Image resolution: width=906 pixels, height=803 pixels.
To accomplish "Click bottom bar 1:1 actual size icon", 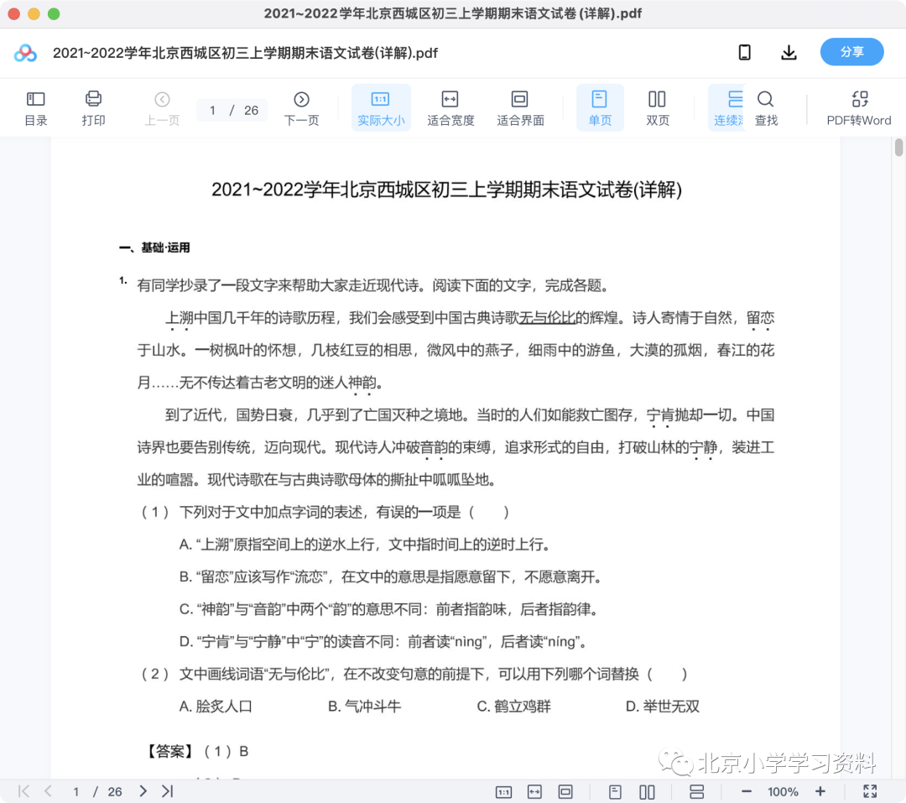I will click(504, 791).
